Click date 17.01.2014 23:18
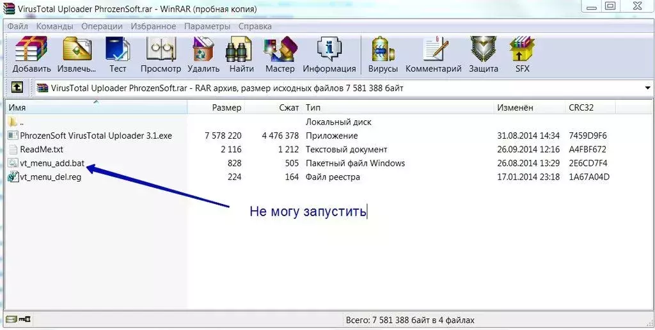655x330 pixels. click(528, 177)
